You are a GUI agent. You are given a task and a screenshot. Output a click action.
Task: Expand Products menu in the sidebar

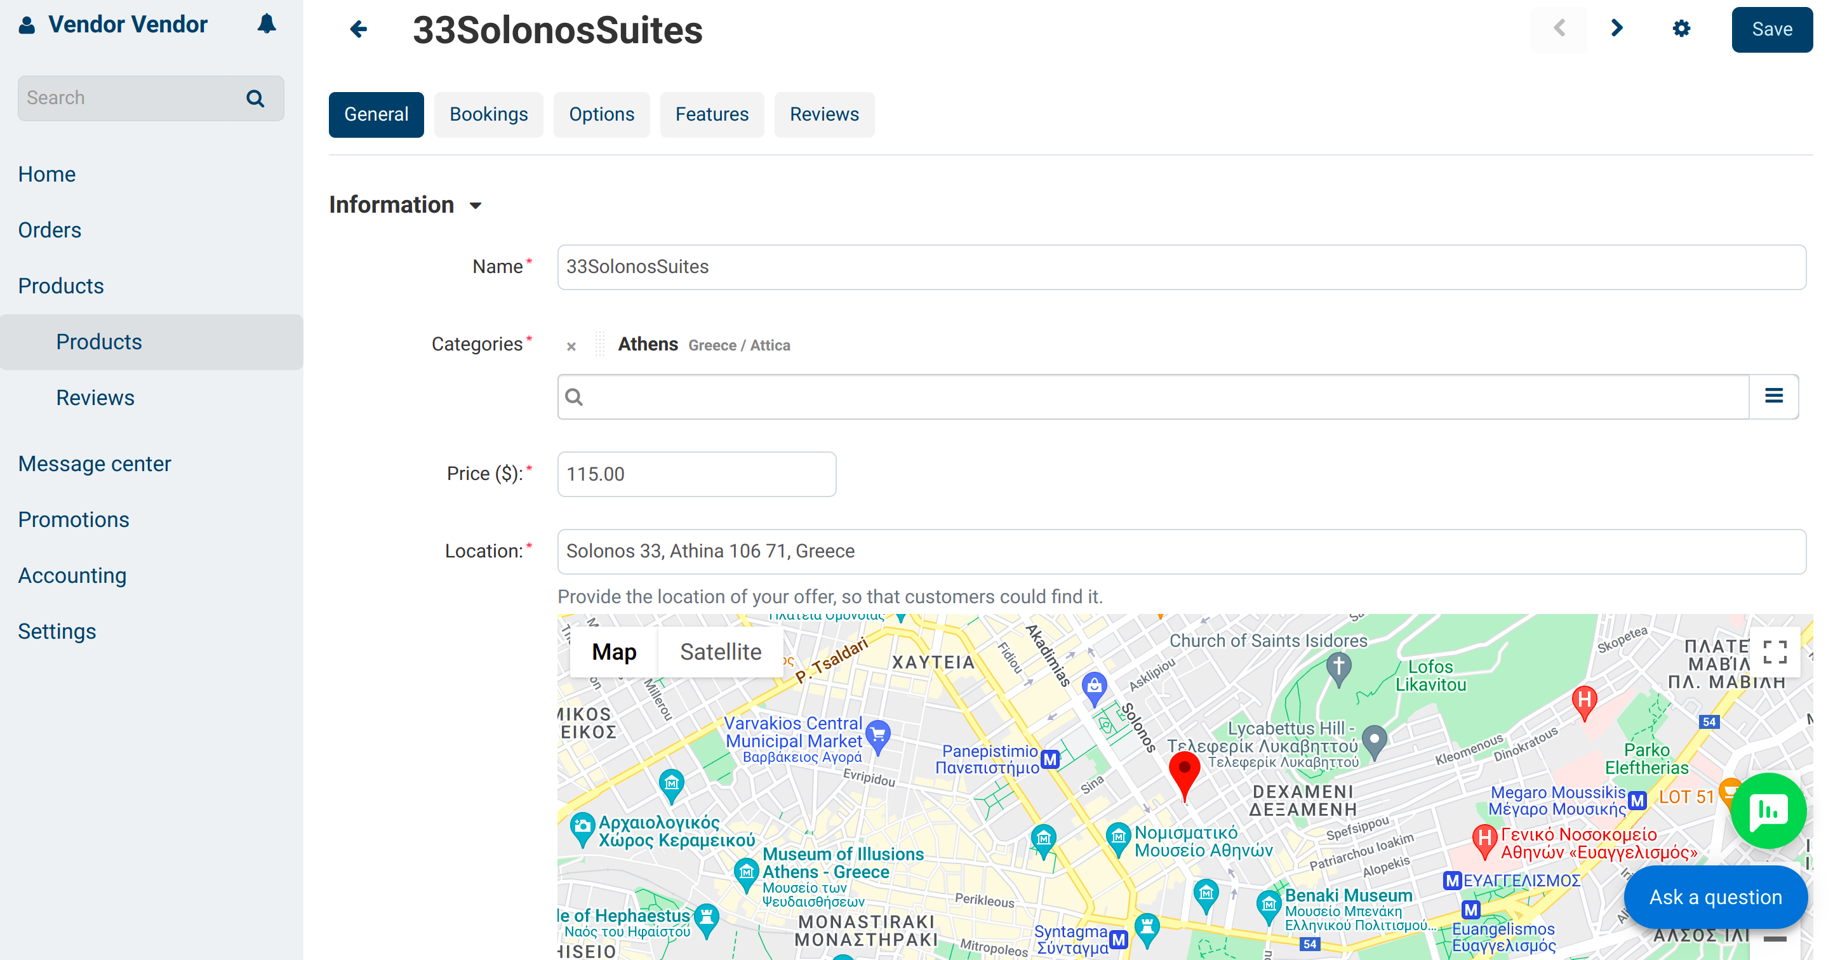point(61,286)
